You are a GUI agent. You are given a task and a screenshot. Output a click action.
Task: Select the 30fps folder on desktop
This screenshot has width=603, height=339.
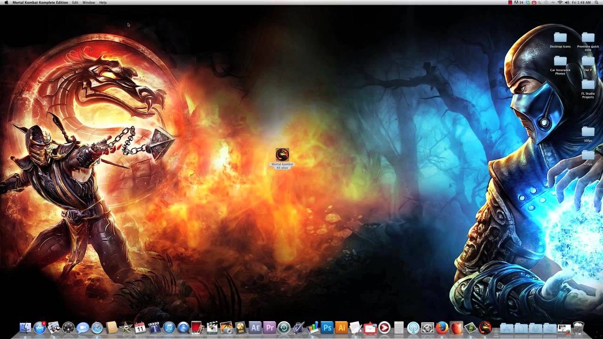coord(588,134)
